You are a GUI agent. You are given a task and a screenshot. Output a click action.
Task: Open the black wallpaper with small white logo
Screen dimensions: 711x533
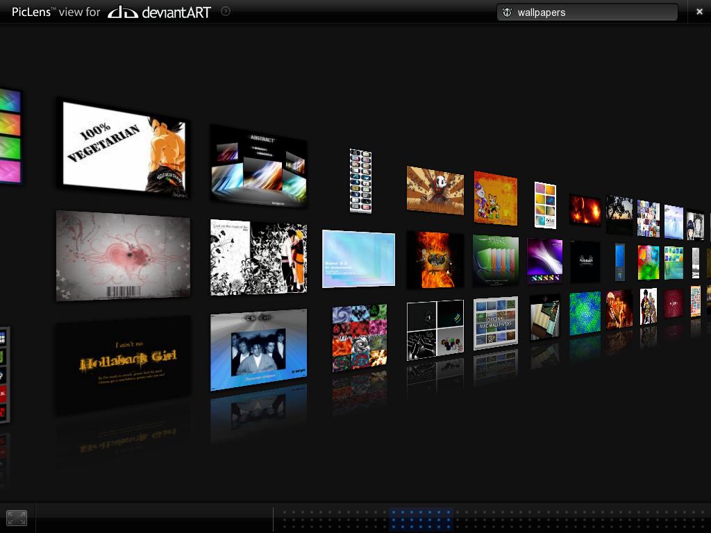pos(585,262)
